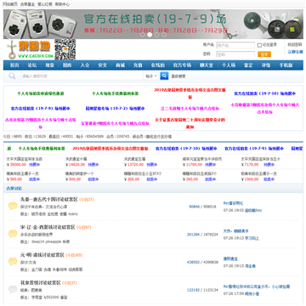306x306 pixels.
Task: Open 鉴定 in the navigation bar
Action: point(248,65)
